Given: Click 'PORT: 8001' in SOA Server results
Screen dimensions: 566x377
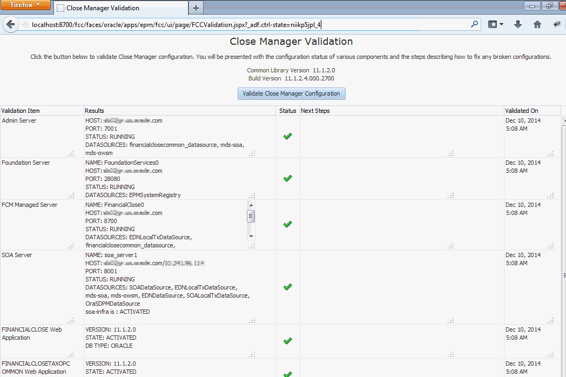Looking at the screenshot, I should tap(102, 271).
